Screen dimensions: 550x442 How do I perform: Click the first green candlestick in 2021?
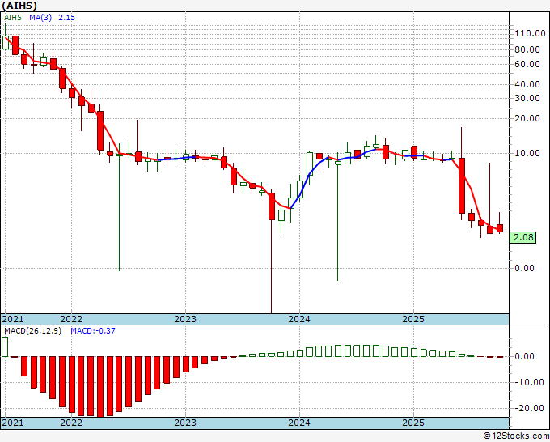(6, 42)
